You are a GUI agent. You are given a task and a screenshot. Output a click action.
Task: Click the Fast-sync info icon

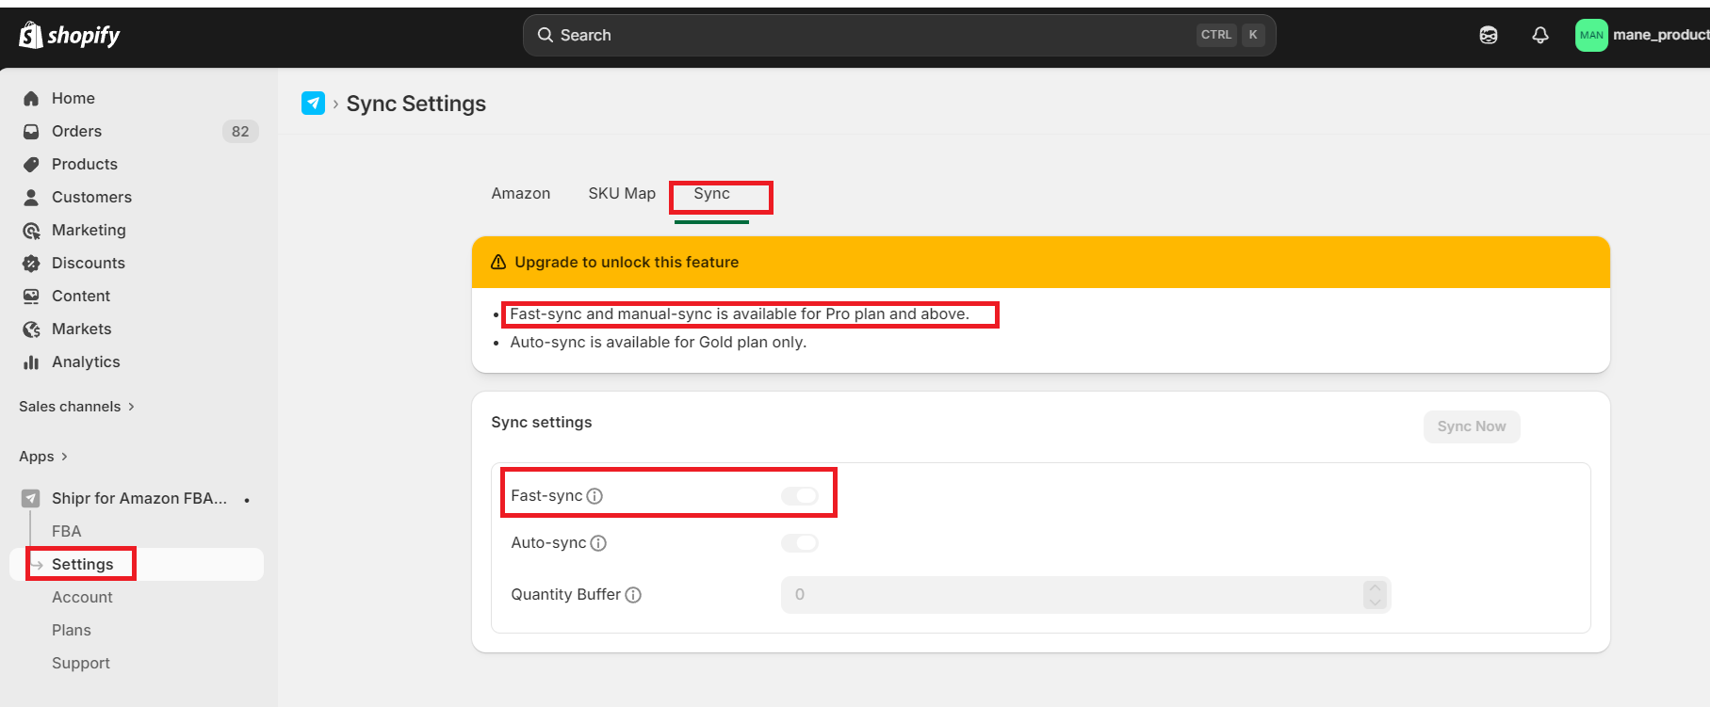click(594, 496)
